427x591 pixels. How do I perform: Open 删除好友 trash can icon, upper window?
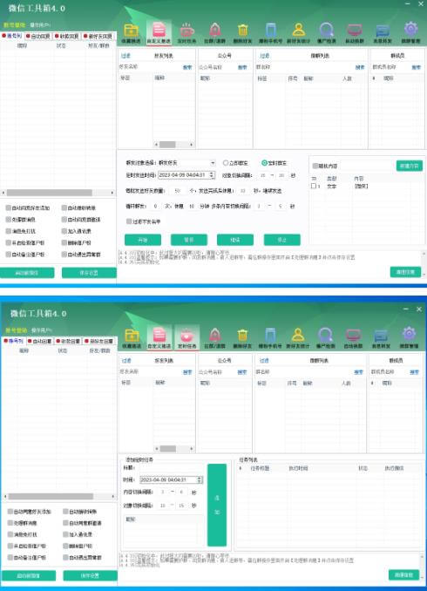tap(242, 32)
